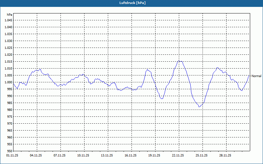
Task: Click the 950 y-axis value
Action: [x=10, y=151]
